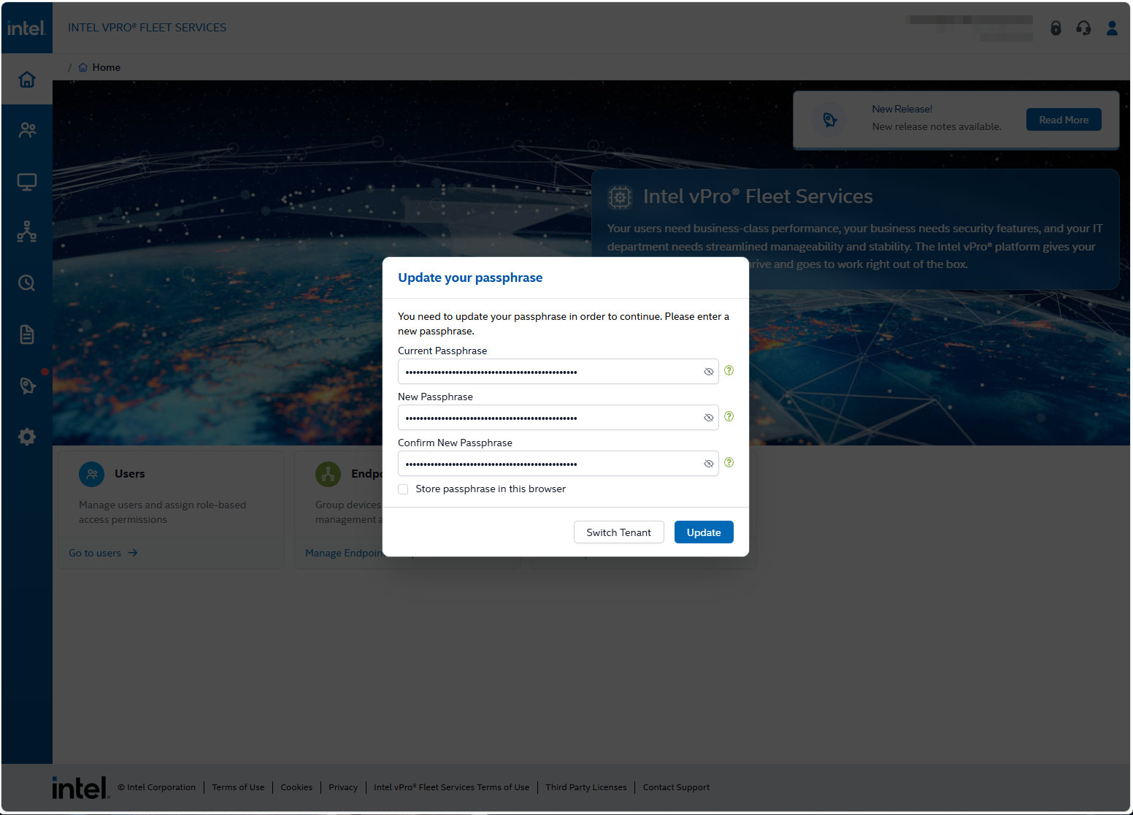
Task: Open user profile icon in header
Action: (1112, 28)
